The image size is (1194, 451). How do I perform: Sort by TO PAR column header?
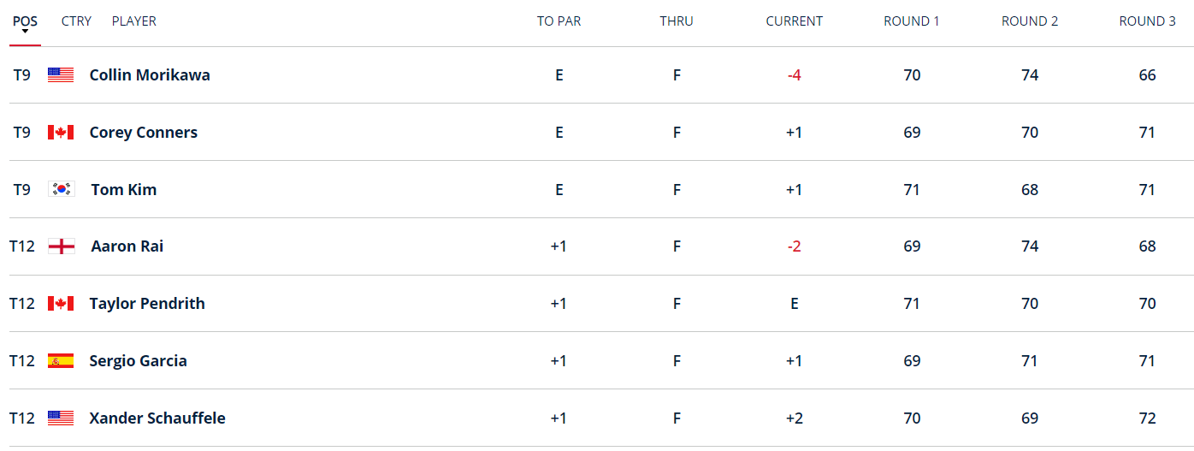coord(559,21)
